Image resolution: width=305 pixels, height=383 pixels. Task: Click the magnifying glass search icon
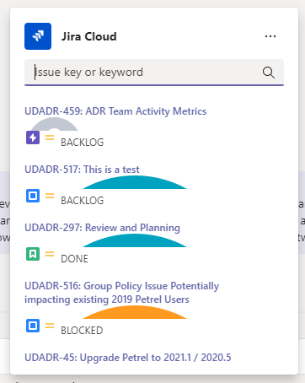pyautogui.click(x=269, y=73)
